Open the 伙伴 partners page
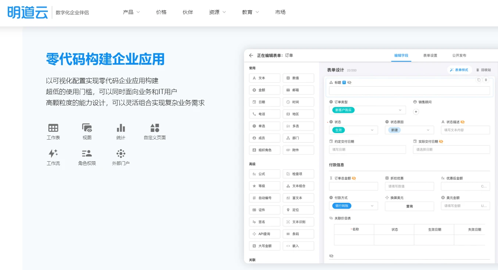This screenshot has height=270, width=498. (188, 12)
